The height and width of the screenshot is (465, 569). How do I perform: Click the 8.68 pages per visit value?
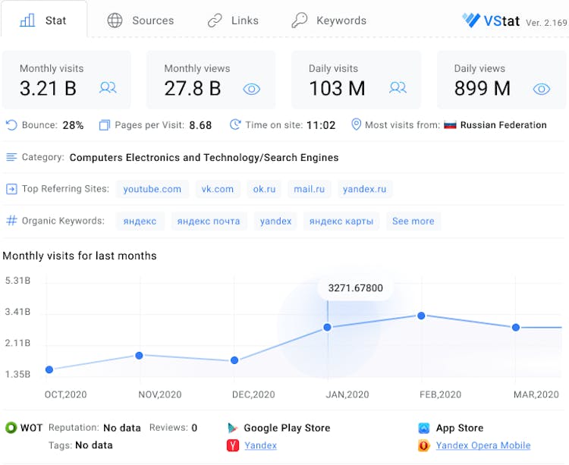coord(200,125)
